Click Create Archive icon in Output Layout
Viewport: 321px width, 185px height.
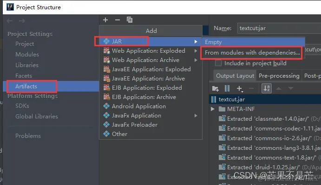[x=227, y=88]
